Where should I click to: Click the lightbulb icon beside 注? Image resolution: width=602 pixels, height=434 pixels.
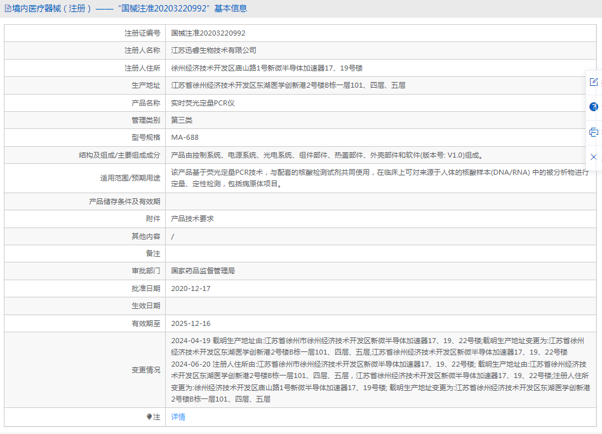149,417
